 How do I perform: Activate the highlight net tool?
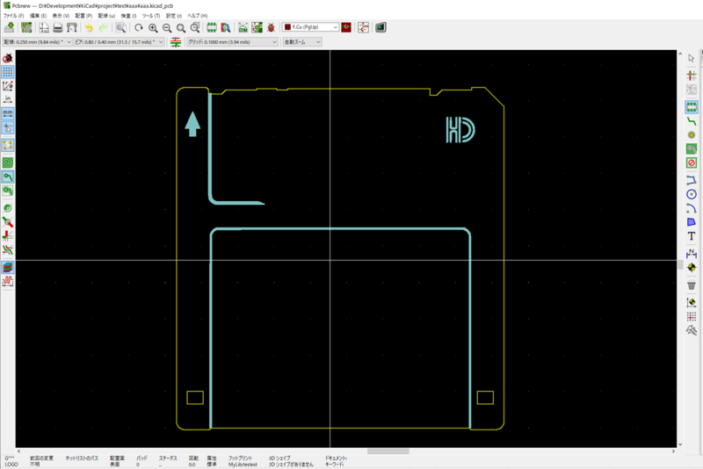pyautogui.click(x=692, y=76)
